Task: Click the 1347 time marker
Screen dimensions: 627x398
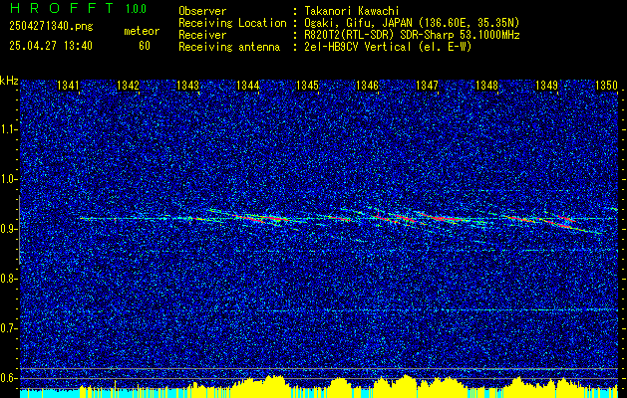Action: (x=427, y=86)
